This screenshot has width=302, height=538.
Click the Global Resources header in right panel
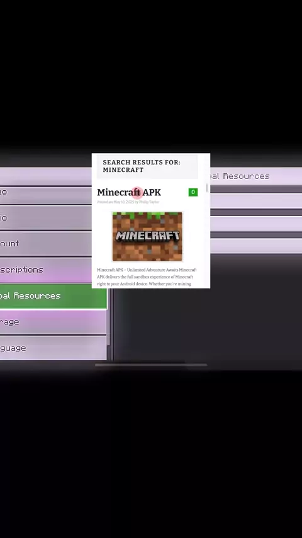[256, 176]
